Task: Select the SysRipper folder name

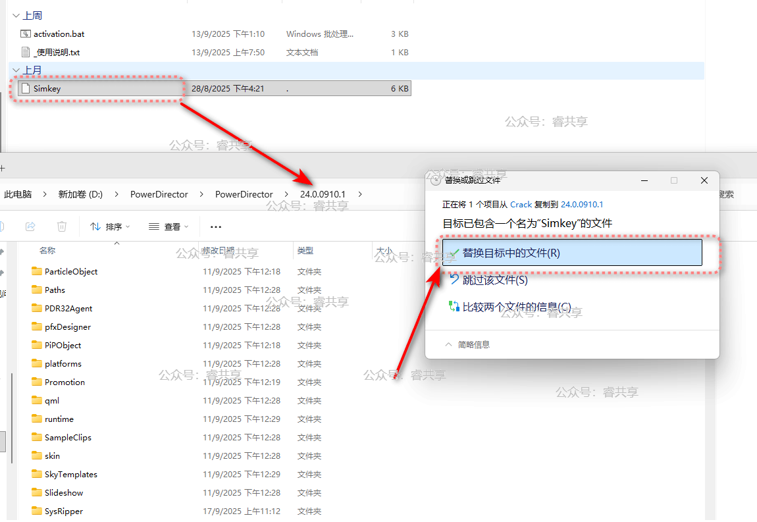Action: point(64,511)
